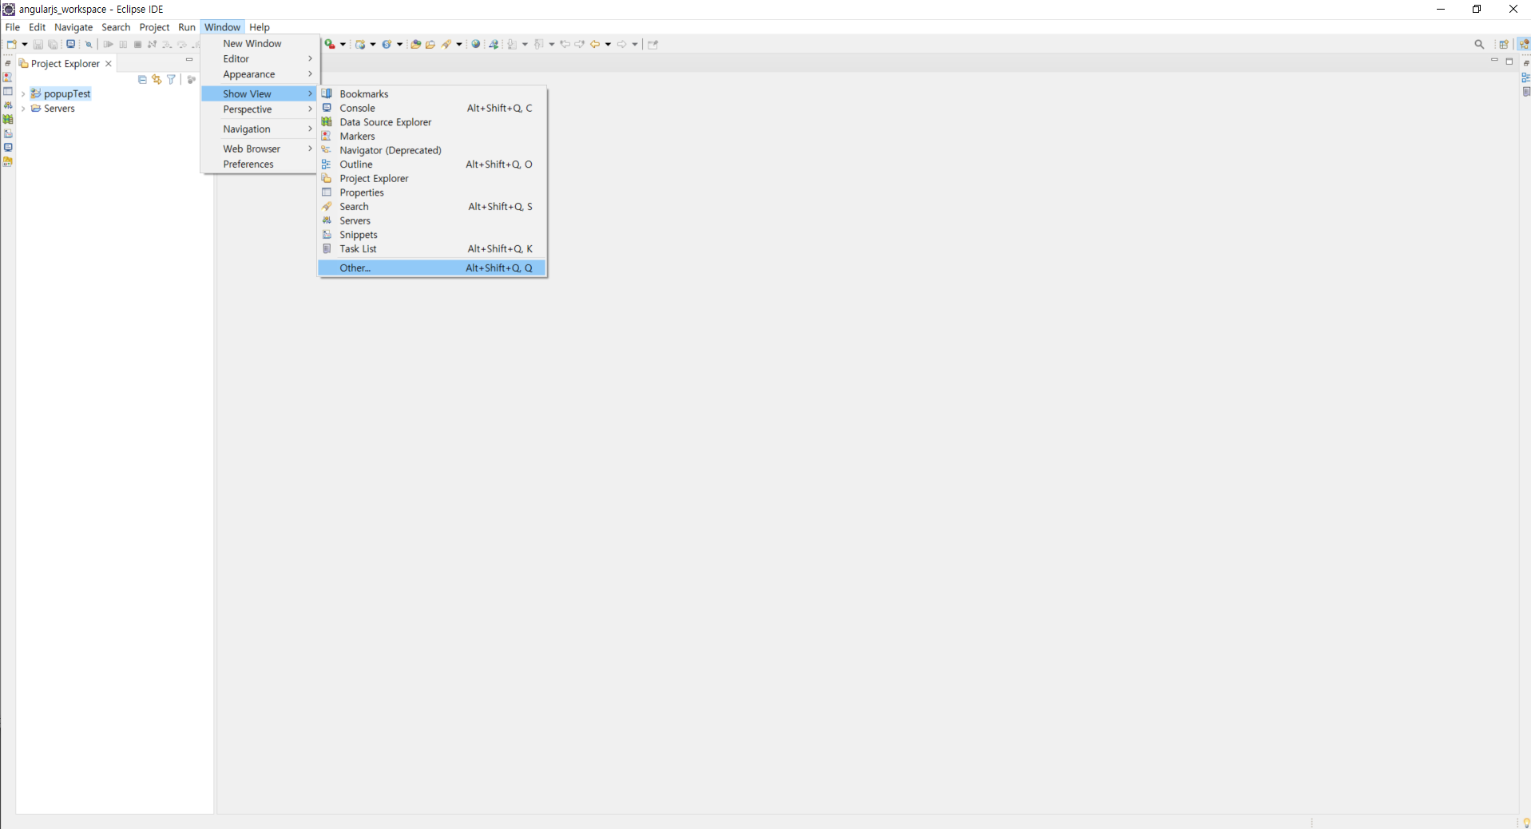Image resolution: width=1531 pixels, height=829 pixels.
Task: Click the Open Task folder icon
Action: click(x=430, y=45)
